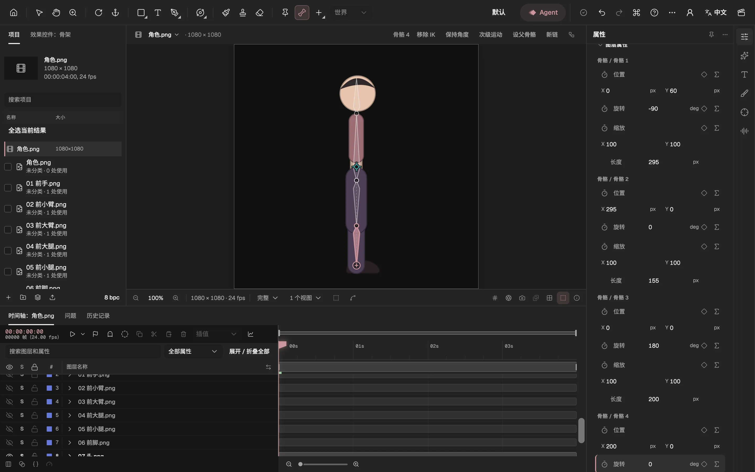Click 移除 IK button

coord(426,35)
